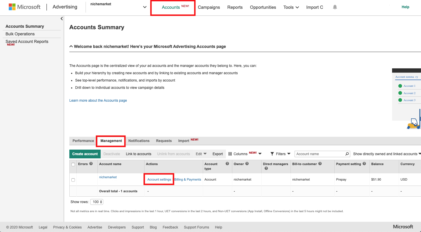The image size is (421, 232).
Task: Click the Microsoft wordmark in footer
Action: (403, 227)
